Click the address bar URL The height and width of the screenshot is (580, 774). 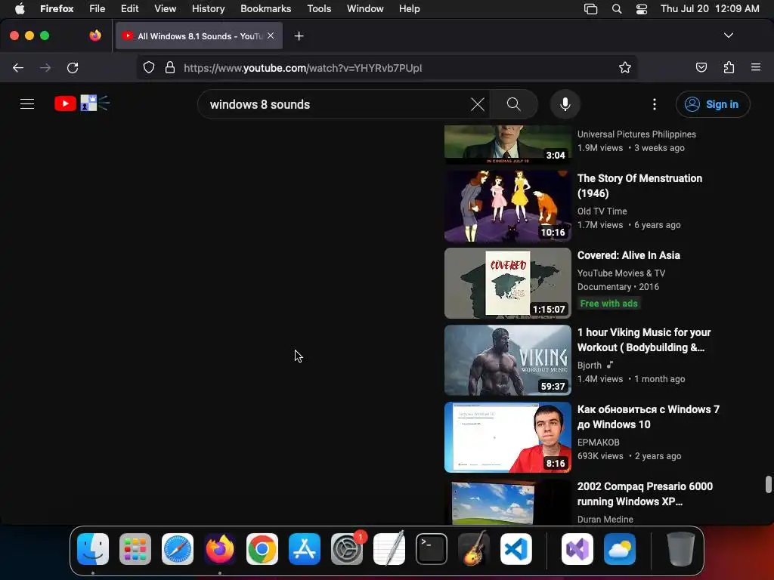[x=302, y=68]
